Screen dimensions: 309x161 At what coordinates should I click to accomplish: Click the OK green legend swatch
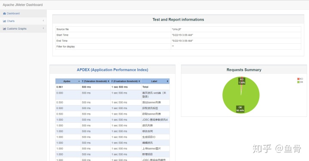[298, 82]
